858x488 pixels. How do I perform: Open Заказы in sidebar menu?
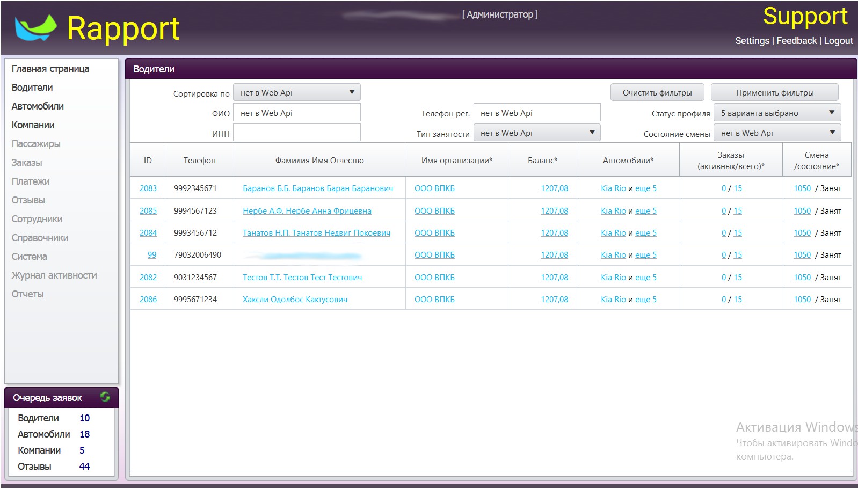coord(27,163)
